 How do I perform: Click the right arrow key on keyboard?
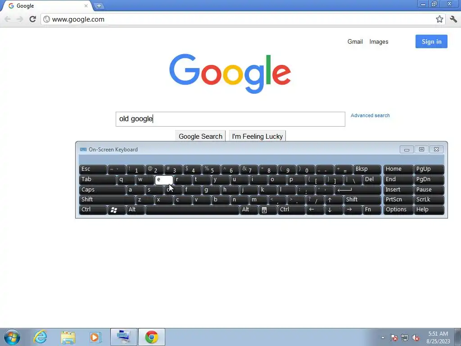click(353, 210)
